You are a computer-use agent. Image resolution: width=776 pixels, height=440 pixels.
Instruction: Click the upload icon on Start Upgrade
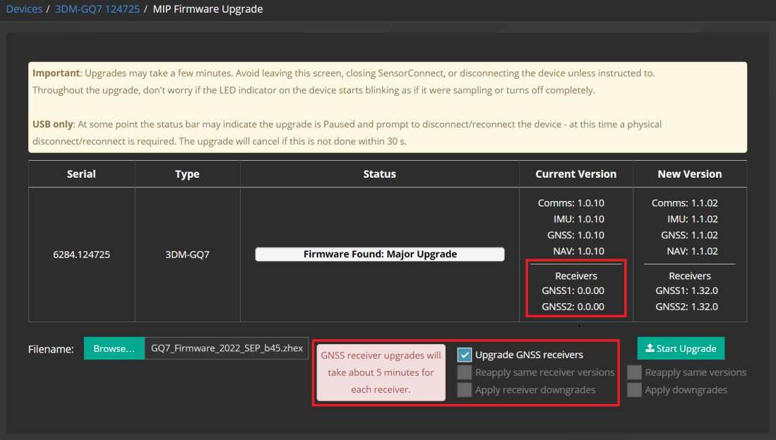coord(650,348)
